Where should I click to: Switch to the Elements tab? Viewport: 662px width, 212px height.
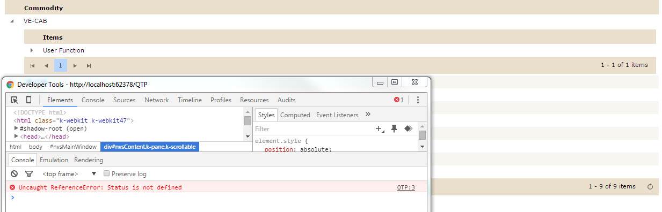pos(60,100)
